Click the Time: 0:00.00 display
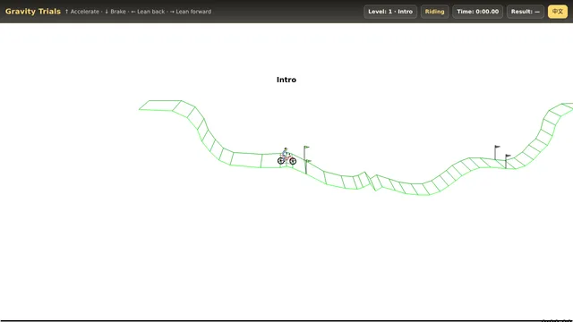Viewport: 573px width, 322px height. (x=477, y=12)
